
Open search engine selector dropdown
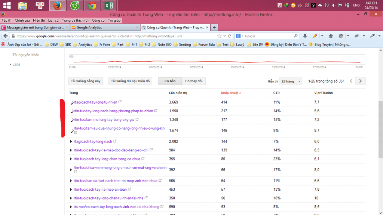click(x=240, y=36)
